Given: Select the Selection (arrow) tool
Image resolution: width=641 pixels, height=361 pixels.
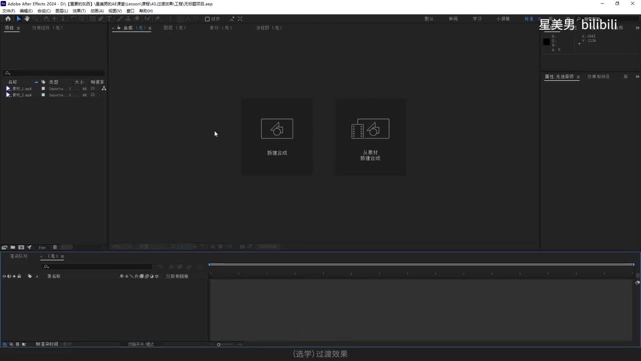Looking at the screenshot, I should [x=19, y=19].
